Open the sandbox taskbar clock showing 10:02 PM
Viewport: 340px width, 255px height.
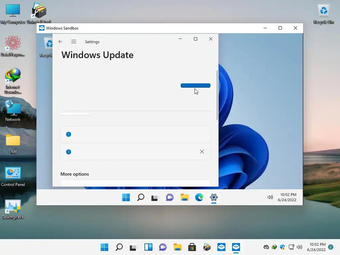pos(287,197)
